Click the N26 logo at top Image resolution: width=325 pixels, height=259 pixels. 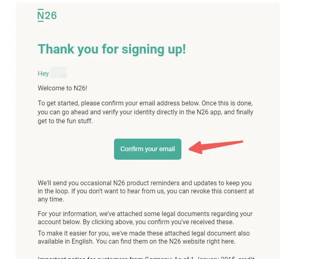tap(47, 15)
